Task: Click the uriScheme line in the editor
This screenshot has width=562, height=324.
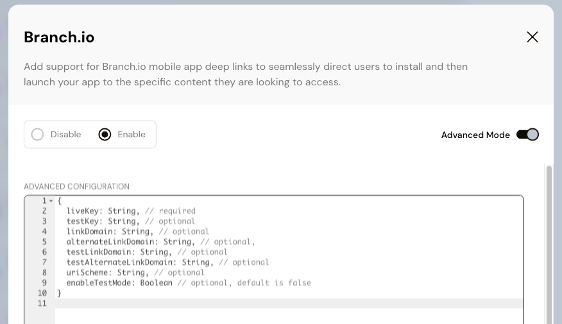Action: click(x=135, y=273)
